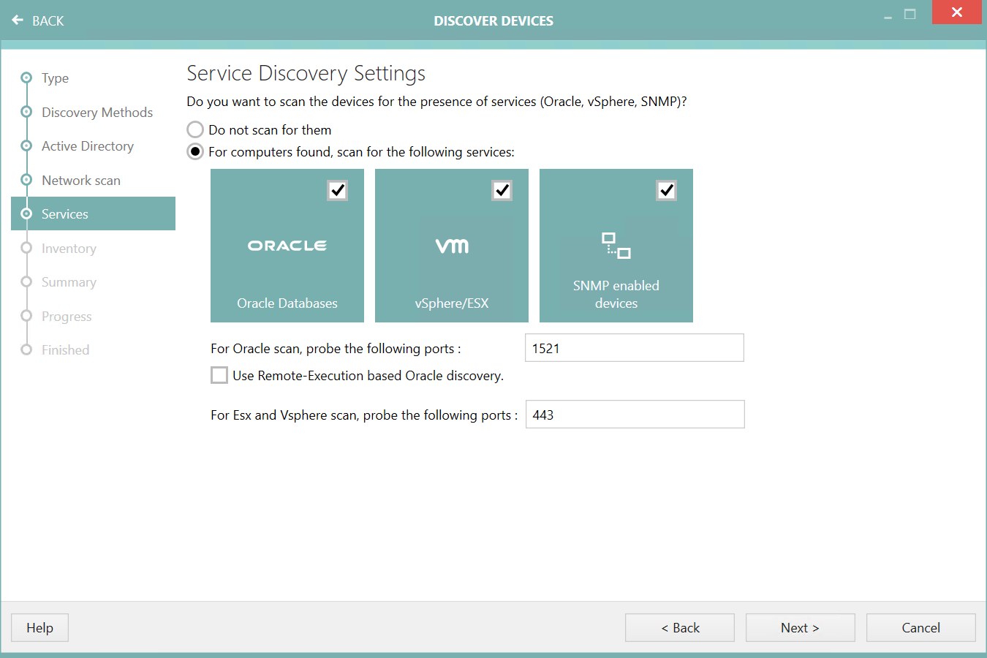This screenshot has height=658, width=987.
Task: Click the back arrow beside BACK
Action: [x=18, y=20]
